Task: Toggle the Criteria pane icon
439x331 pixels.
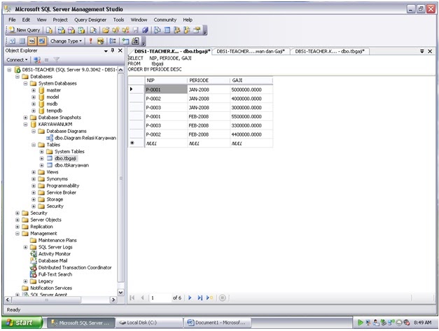Action: 22,41
